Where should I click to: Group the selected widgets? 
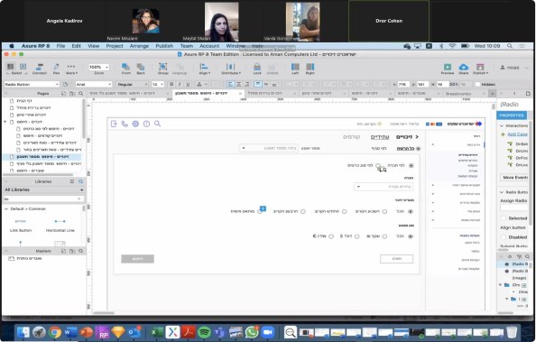pos(163,69)
